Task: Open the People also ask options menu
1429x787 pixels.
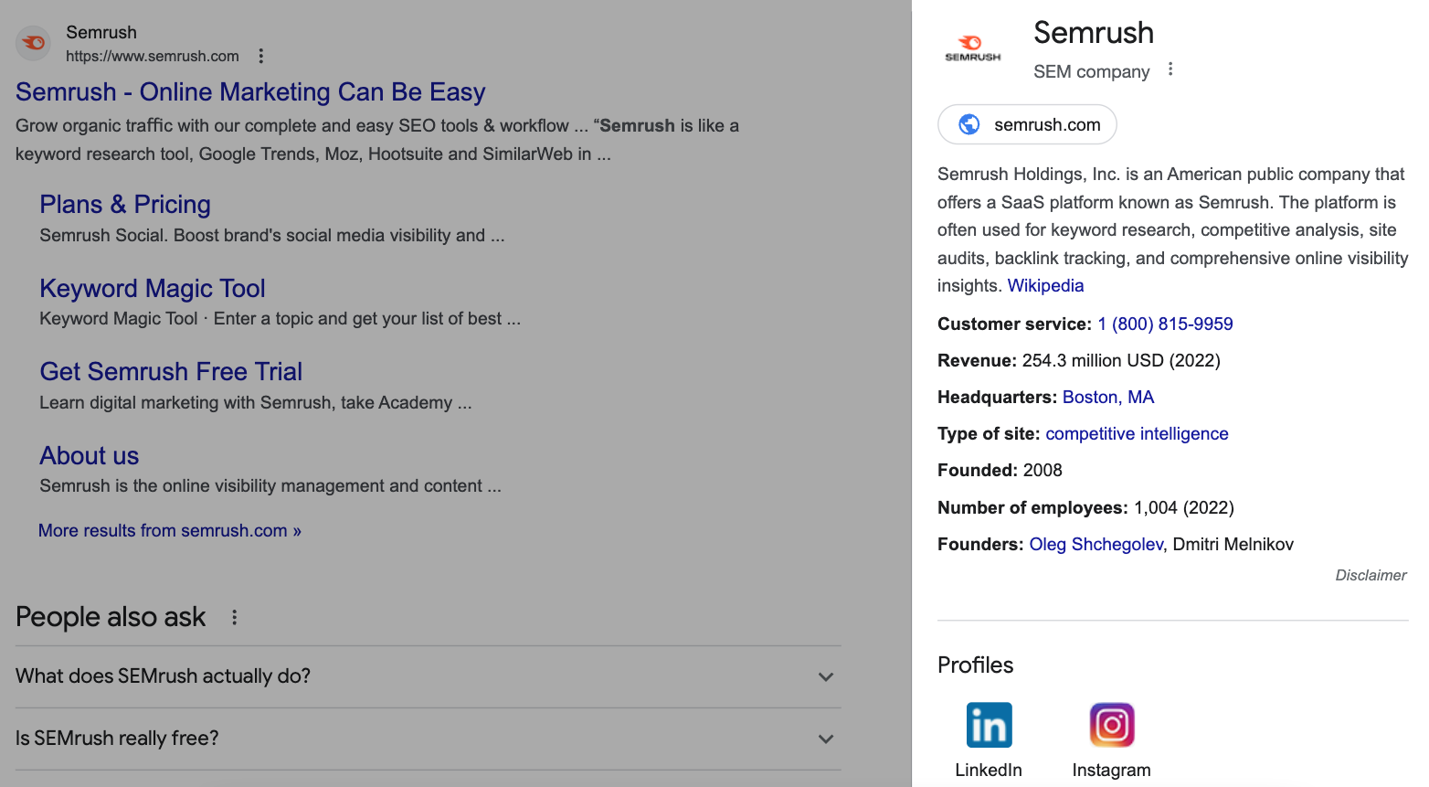Action: [x=235, y=618]
